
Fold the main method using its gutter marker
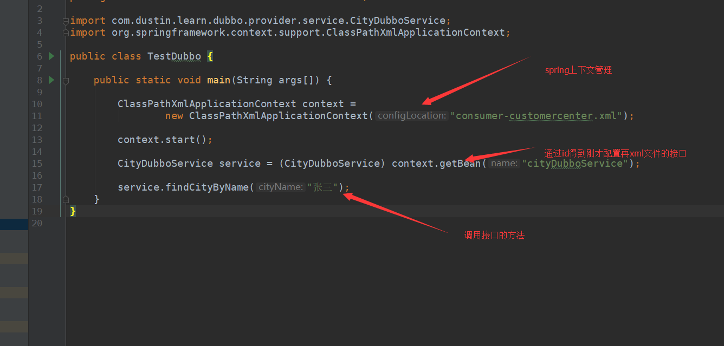[66, 80]
